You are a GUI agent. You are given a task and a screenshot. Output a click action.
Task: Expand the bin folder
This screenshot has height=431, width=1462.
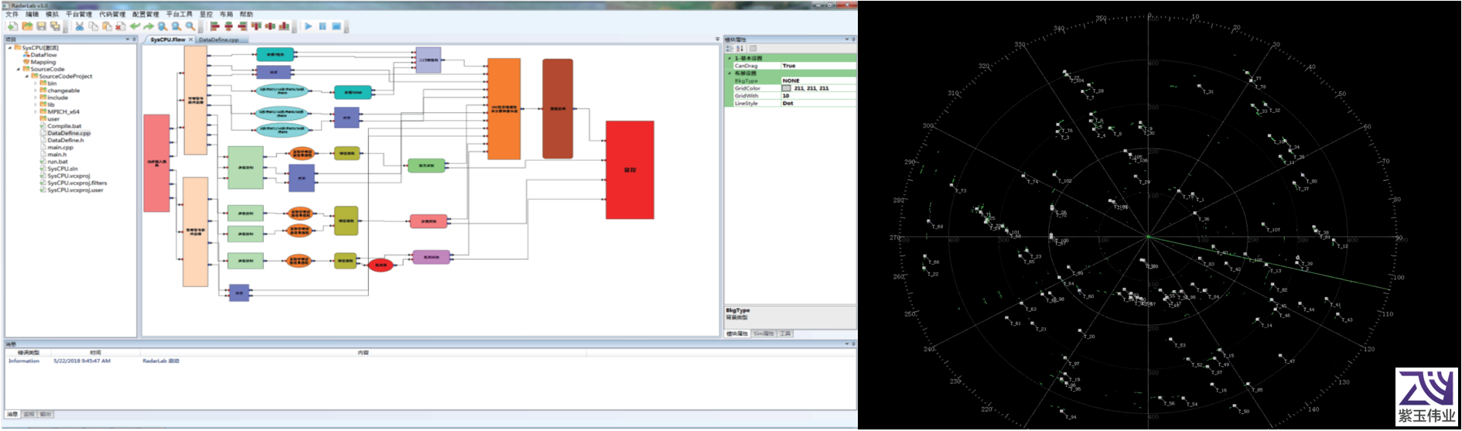(36, 84)
